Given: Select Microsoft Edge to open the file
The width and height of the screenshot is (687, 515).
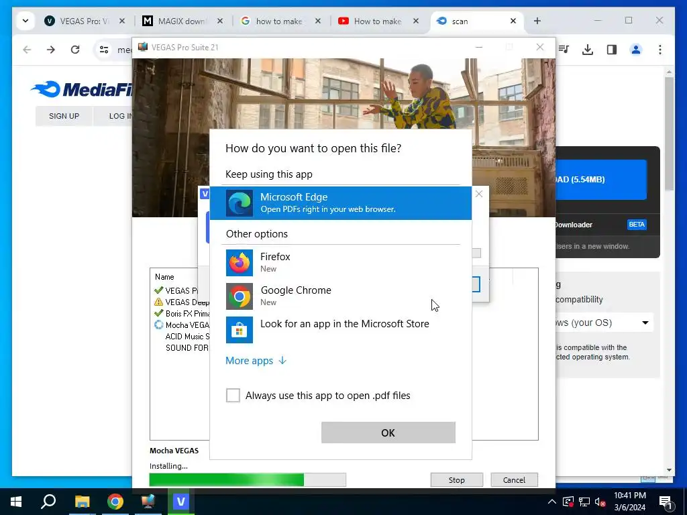Looking at the screenshot, I should coord(340,203).
